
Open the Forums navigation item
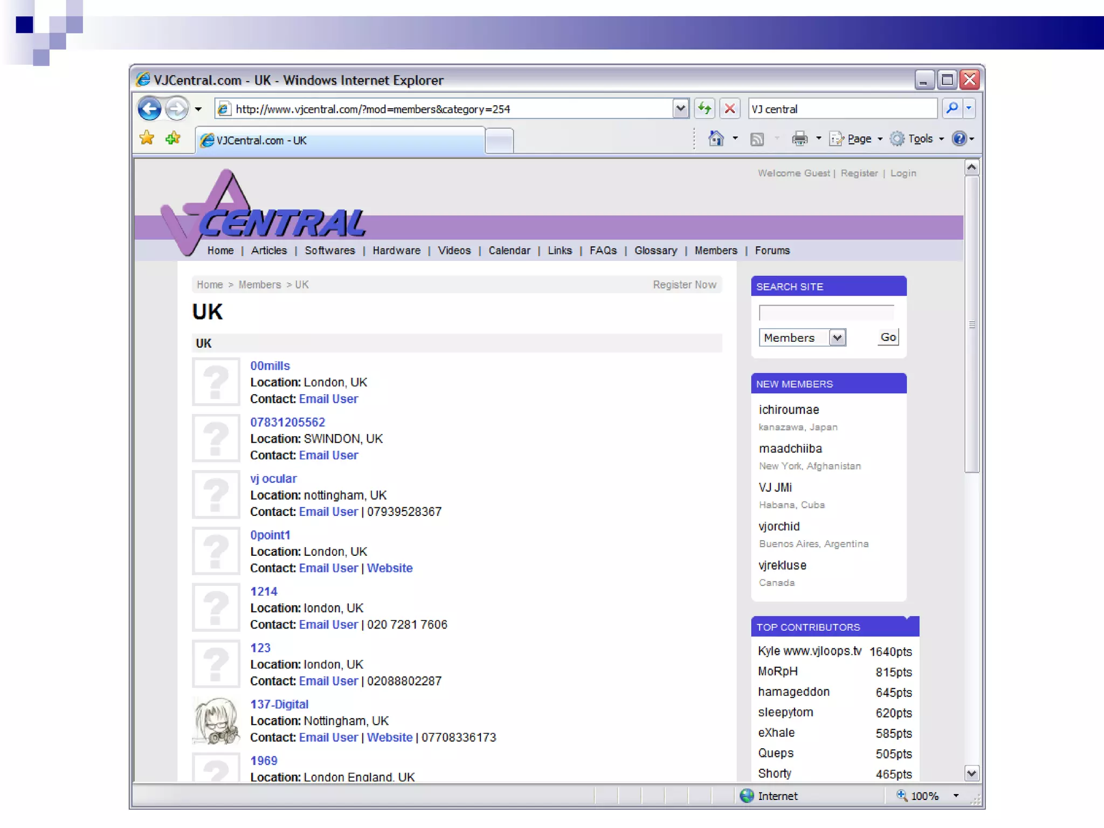(772, 251)
